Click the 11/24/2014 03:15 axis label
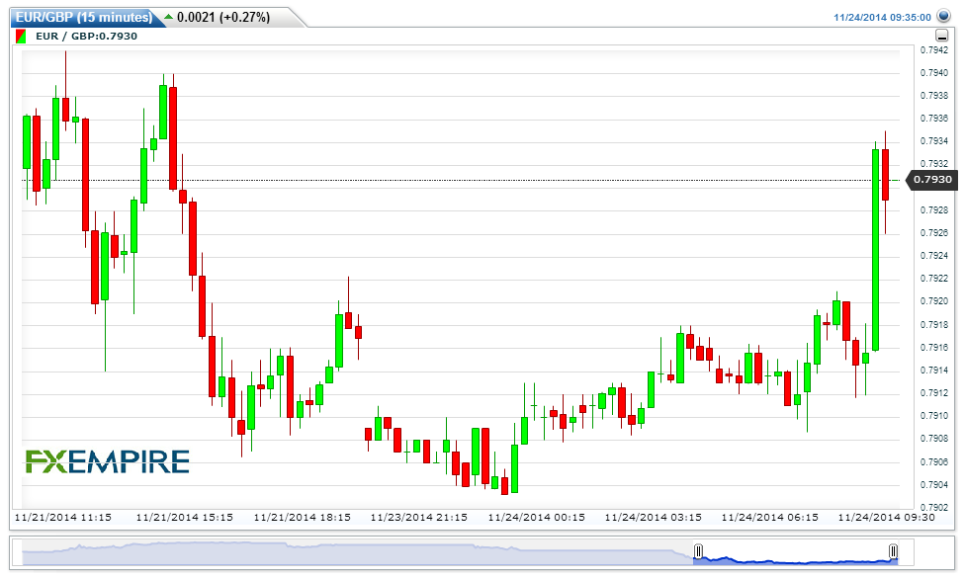Viewport: 965px width, 578px height. tap(653, 517)
